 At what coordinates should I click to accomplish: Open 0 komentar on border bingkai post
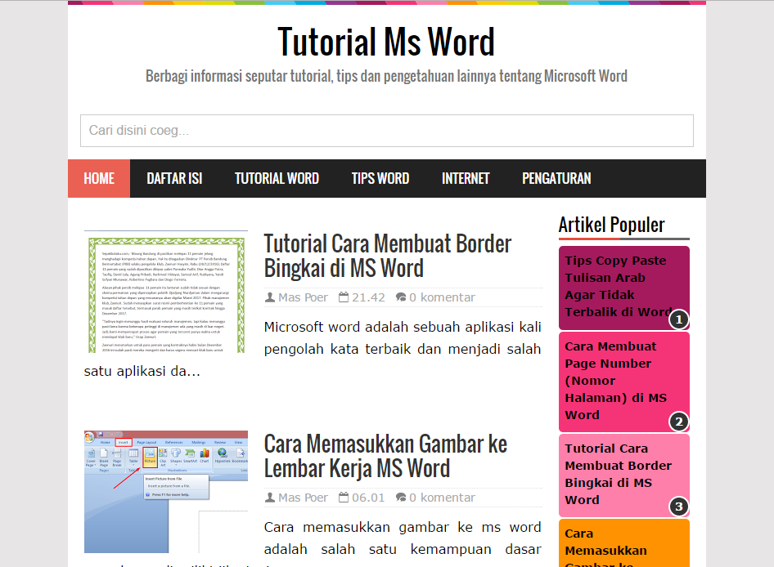442,297
